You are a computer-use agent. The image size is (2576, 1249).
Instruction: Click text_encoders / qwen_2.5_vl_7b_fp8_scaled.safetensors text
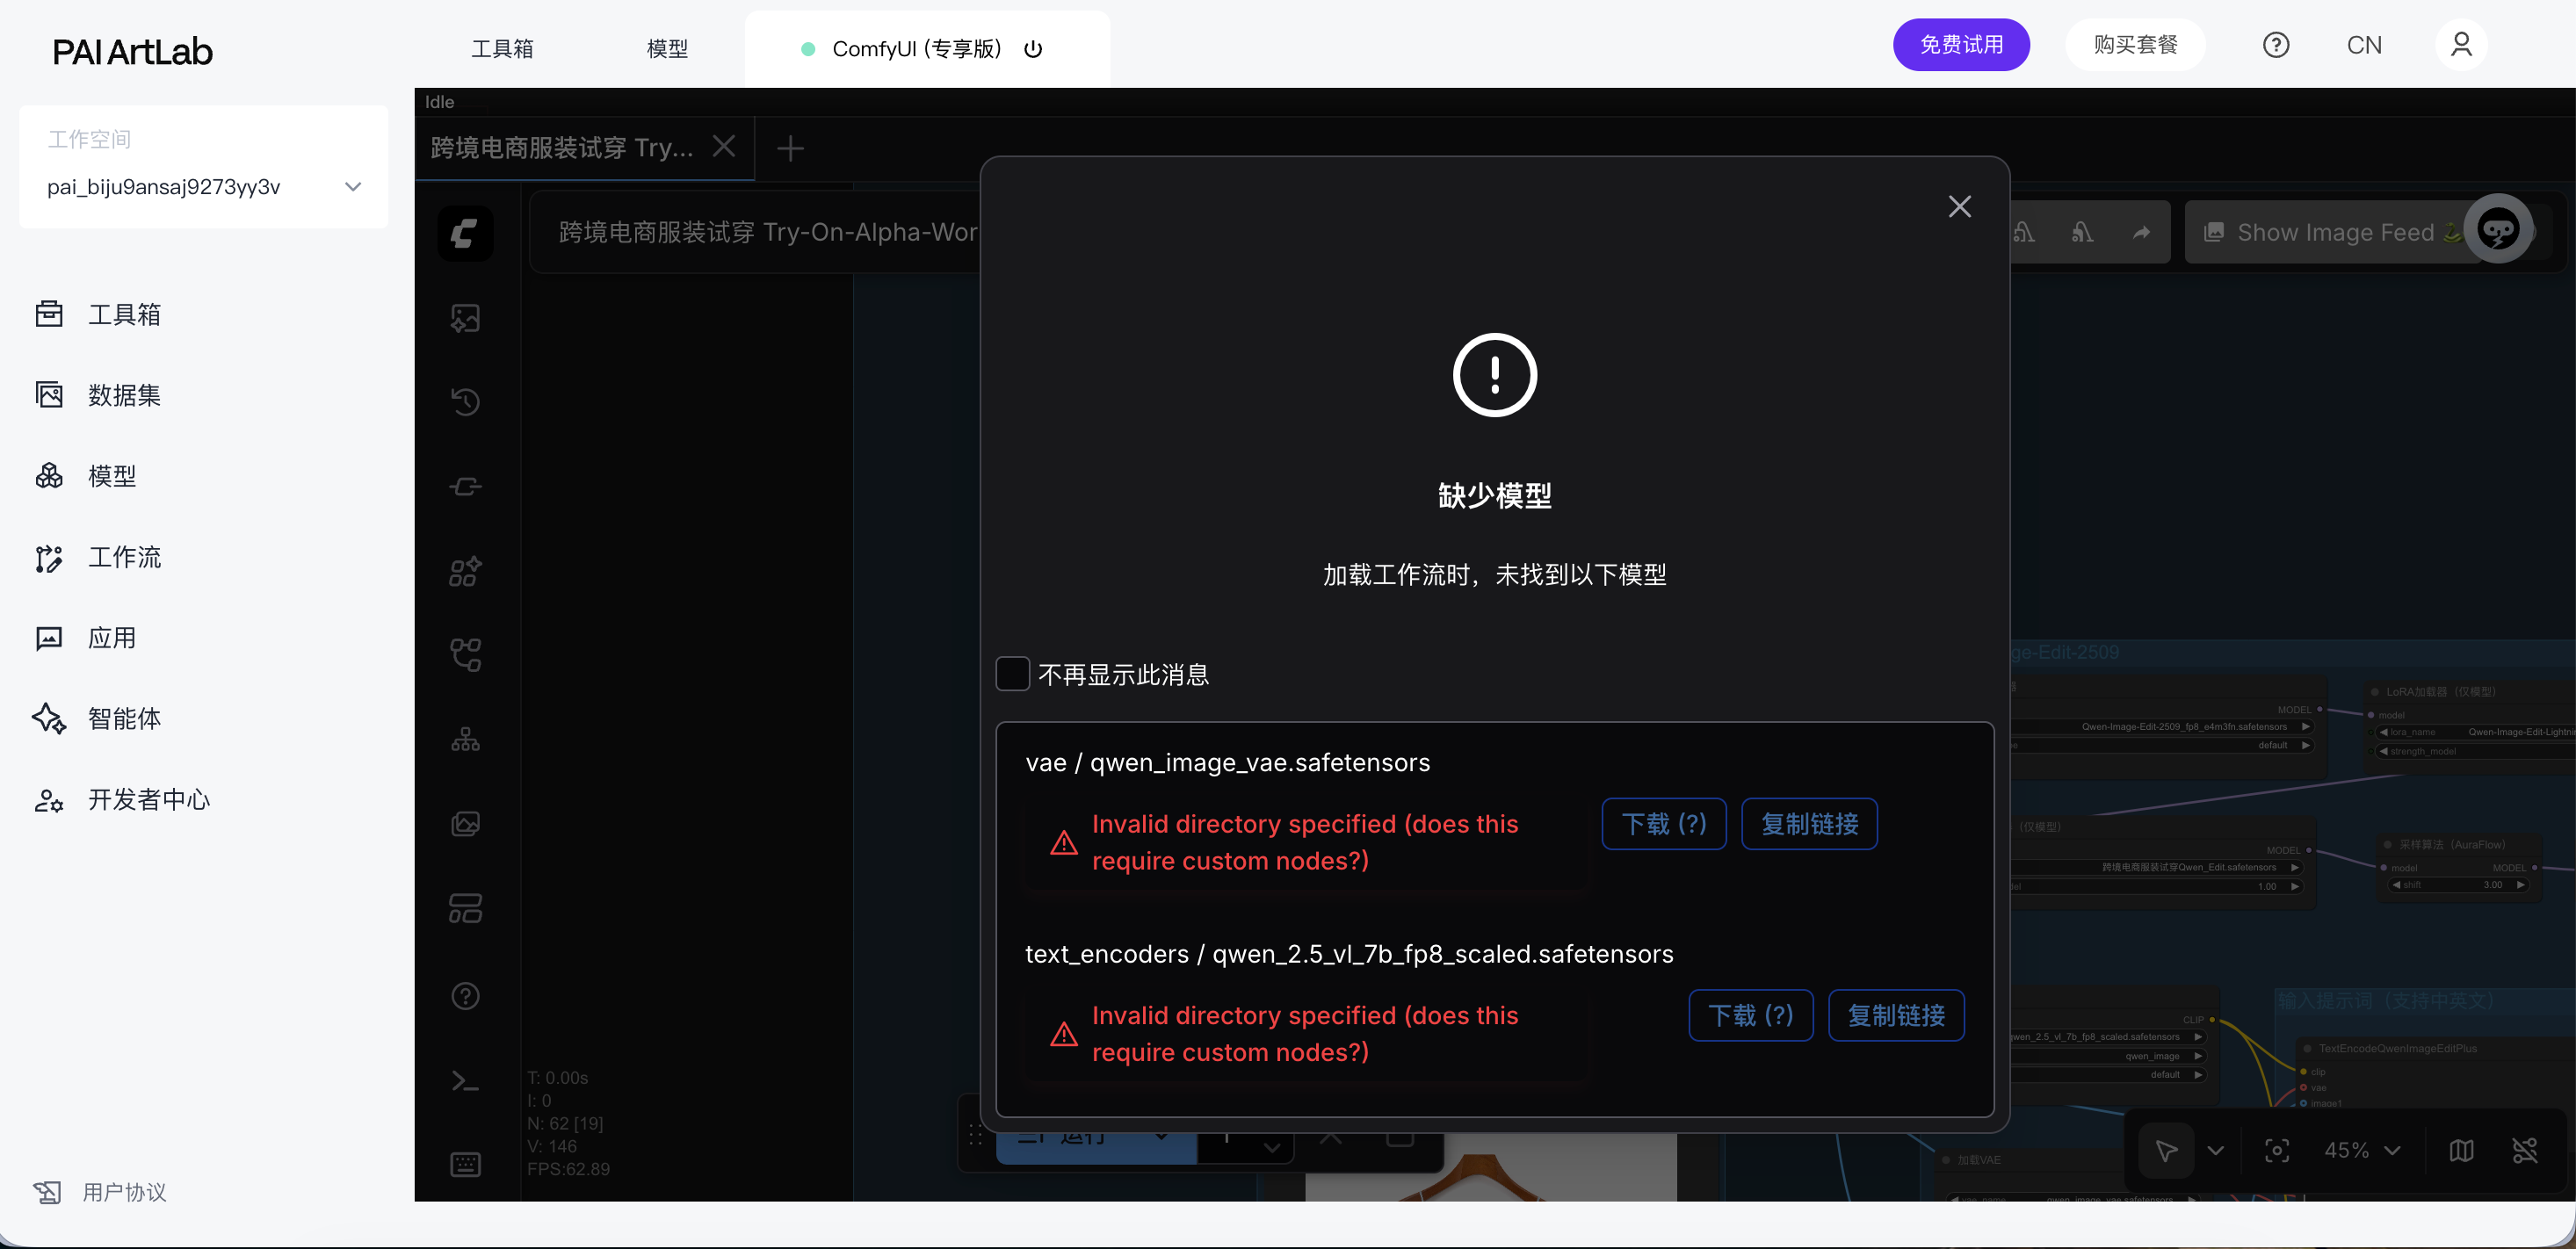[1348, 954]
